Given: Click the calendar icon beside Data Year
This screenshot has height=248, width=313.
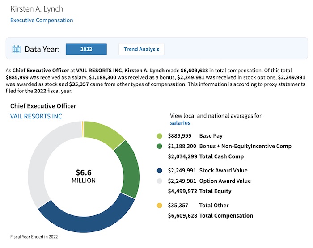Looking at the screenshot, I should tap(17, 49).
